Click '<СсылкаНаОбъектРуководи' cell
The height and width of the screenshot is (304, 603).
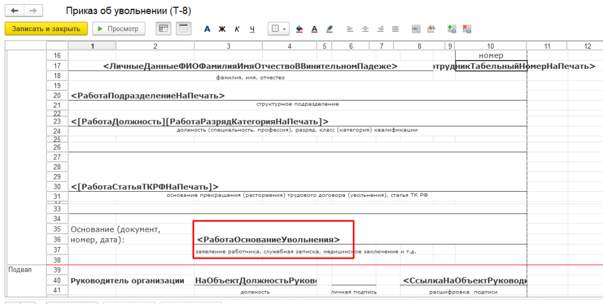pyautogui.click(x=465, y=280)
